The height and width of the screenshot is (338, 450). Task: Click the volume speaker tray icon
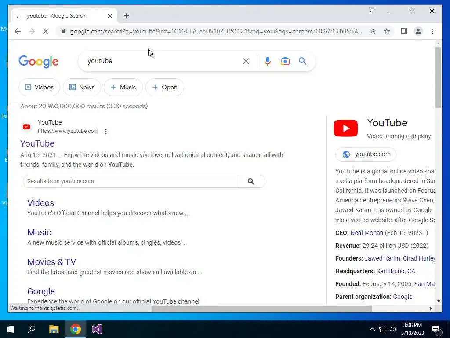[x=393, y=329]
